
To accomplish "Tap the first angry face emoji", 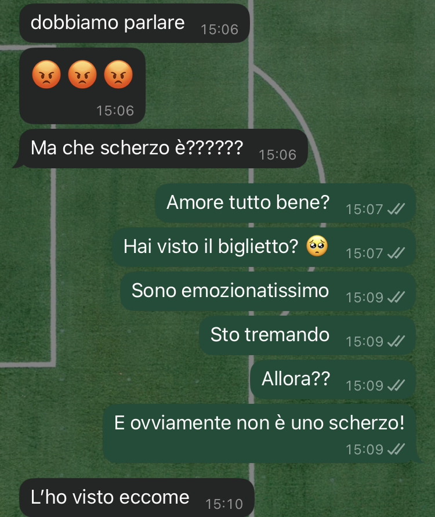I will pos(46,74).
